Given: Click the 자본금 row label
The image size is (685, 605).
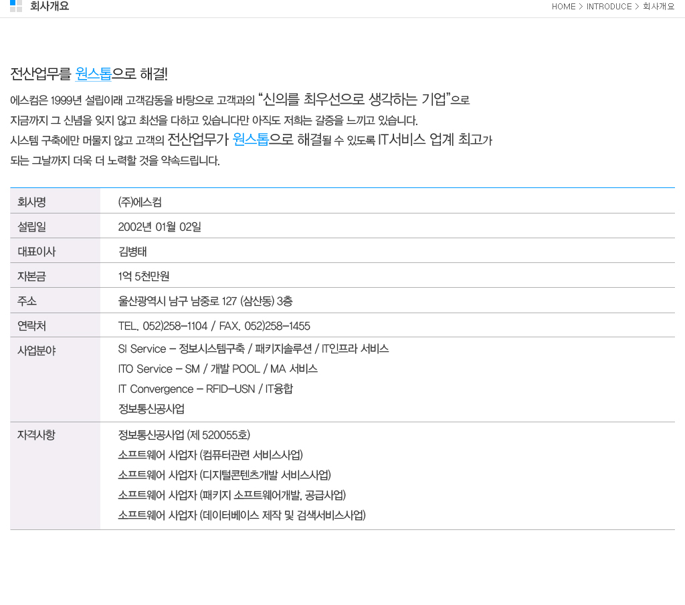Looking at the screenshot, I should pyautogui.click(x=31, y=276).
